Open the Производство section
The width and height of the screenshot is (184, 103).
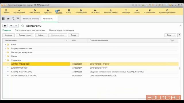point(81,11)
